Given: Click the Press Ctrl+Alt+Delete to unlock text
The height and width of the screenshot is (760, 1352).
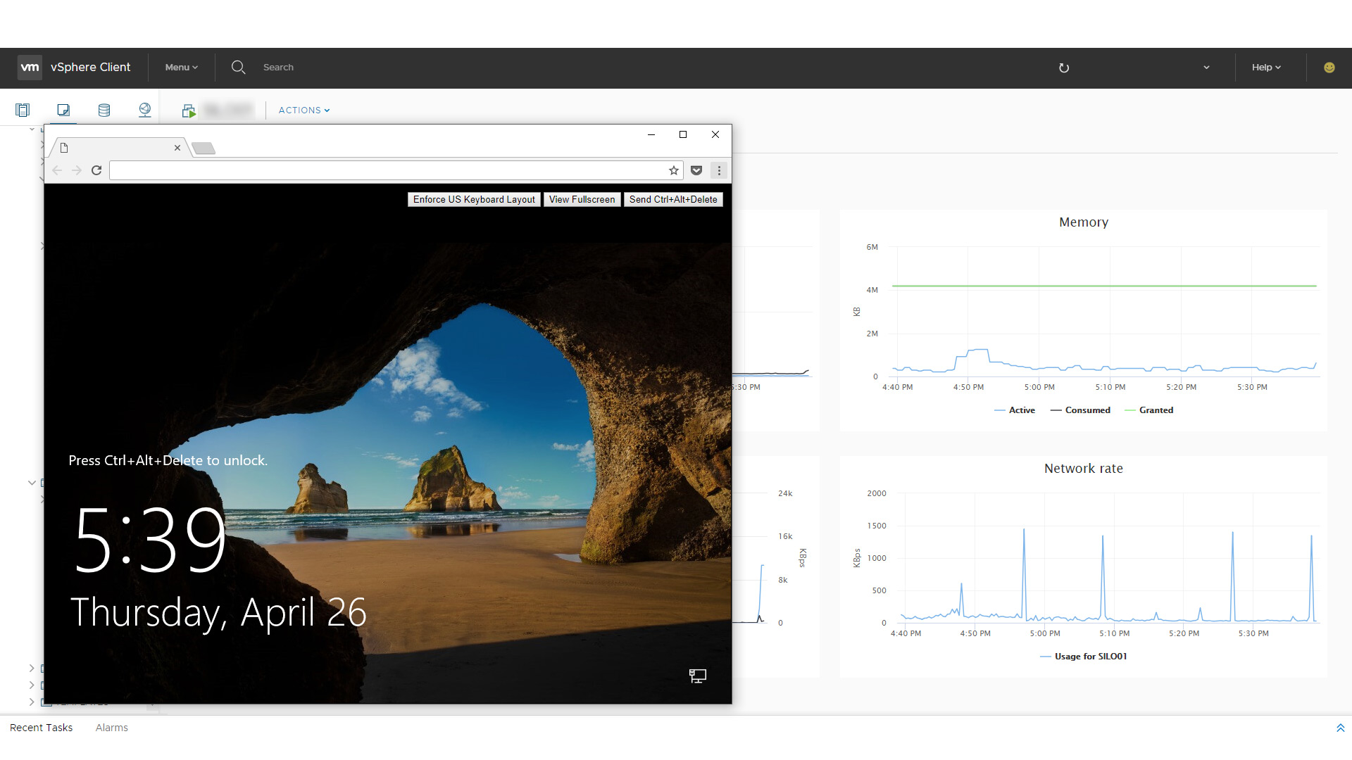Looking at the screenshot, I should (168, 461).
